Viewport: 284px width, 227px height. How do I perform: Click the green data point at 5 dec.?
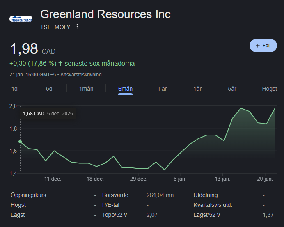coord(20,142)
